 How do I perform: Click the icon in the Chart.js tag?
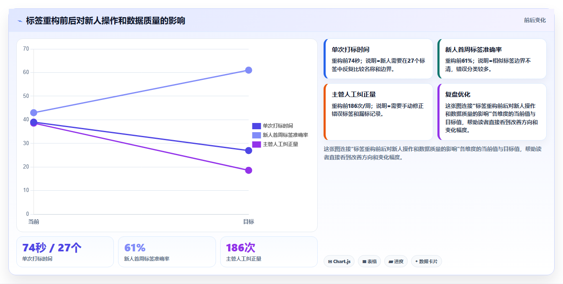point(330,261)
